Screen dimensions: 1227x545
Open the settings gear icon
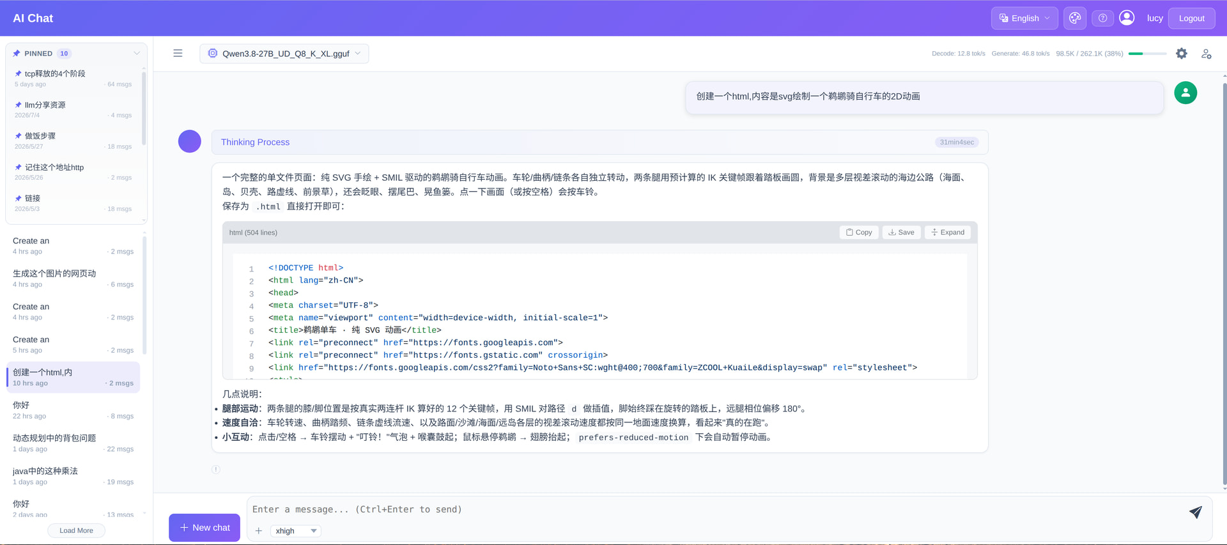(x=1182, y=54)
